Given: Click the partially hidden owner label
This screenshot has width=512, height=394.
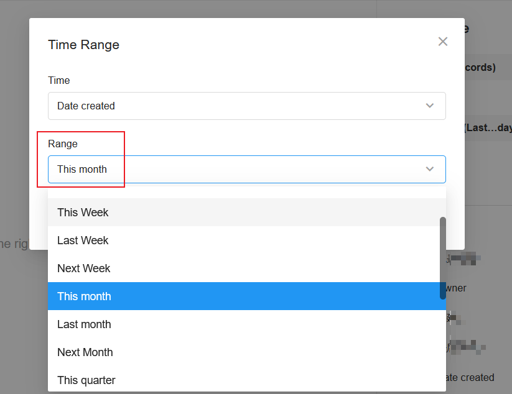Looking at the screenshot, I should point(456,288).
